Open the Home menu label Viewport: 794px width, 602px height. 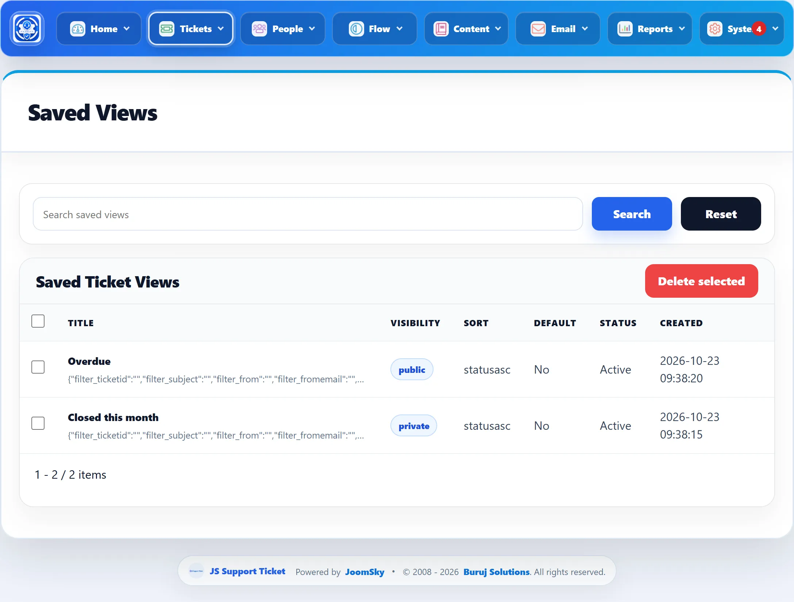pyautogui.click(x=104, y=29)
